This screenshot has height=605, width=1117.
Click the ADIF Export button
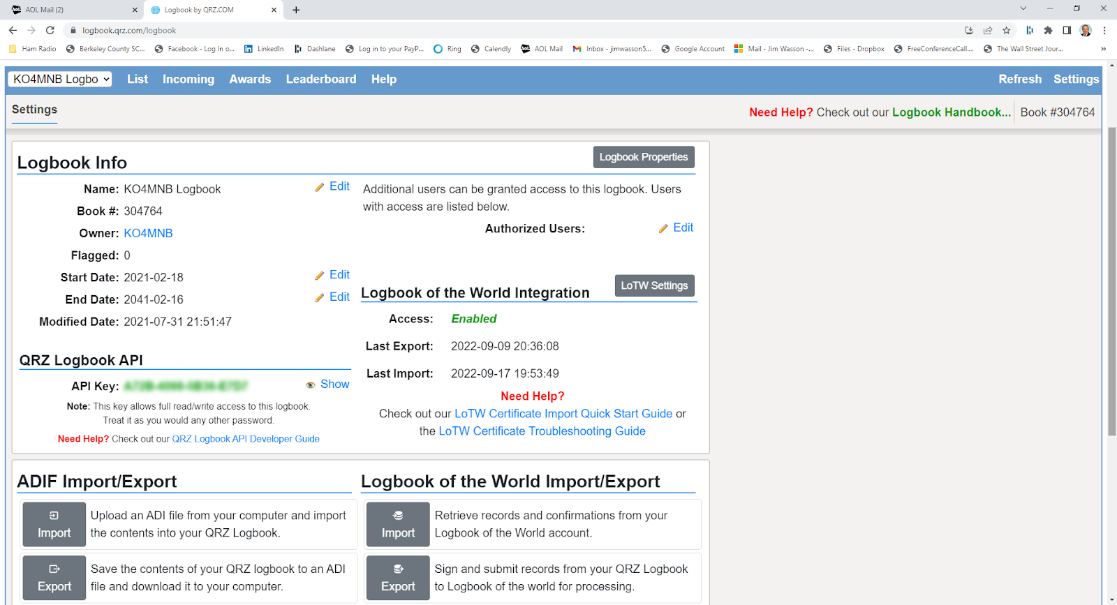(54, 578)
